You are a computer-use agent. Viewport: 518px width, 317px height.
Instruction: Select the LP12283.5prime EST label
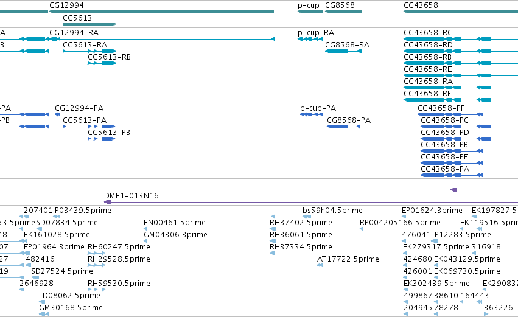(x=461, y=235)
